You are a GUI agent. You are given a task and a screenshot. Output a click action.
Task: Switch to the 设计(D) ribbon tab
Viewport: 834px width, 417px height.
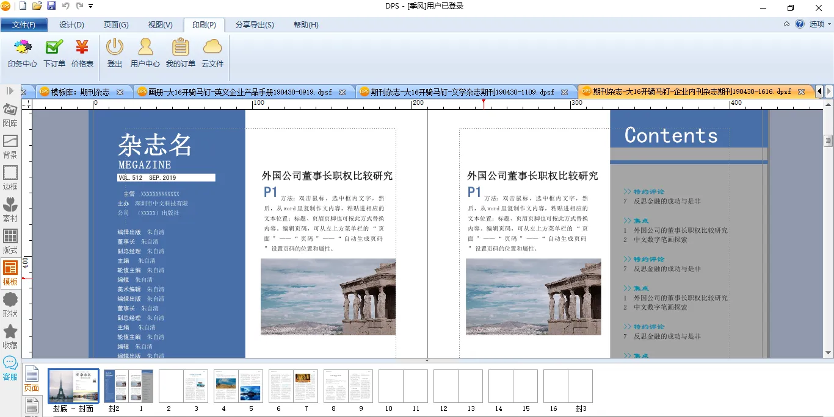click(71, 25)
